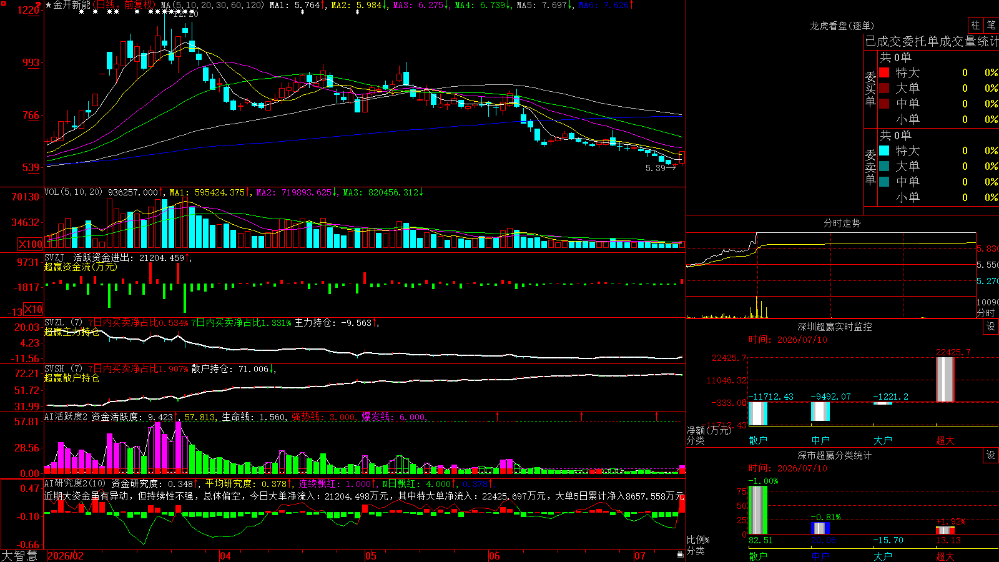The image size is (999, 562).
Task: Click the star icon beside 金开新能
Action: pos(49,5)
